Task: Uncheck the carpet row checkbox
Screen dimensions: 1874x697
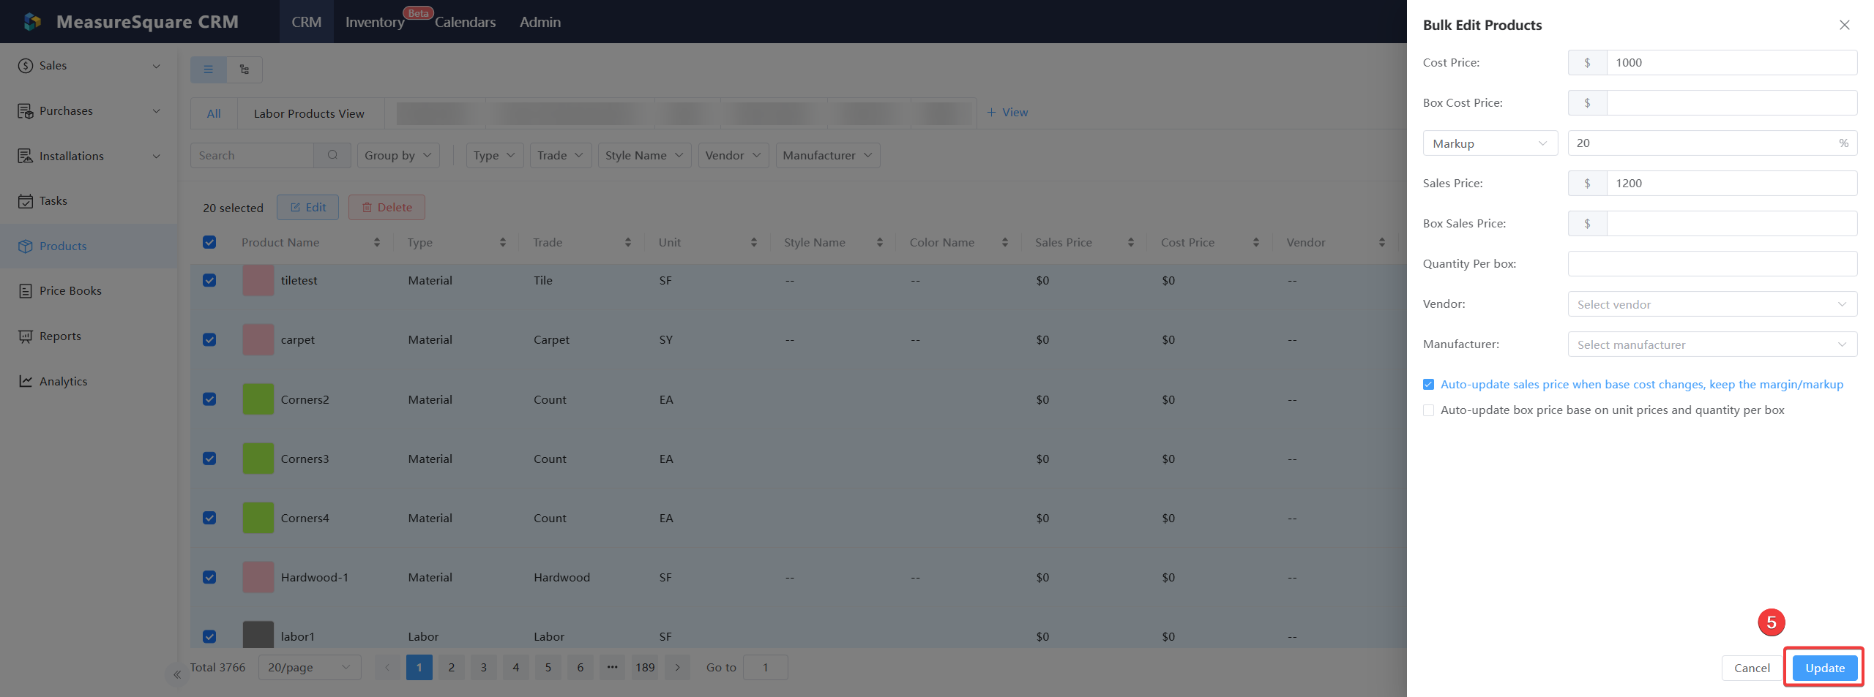Action: (209, 339)
